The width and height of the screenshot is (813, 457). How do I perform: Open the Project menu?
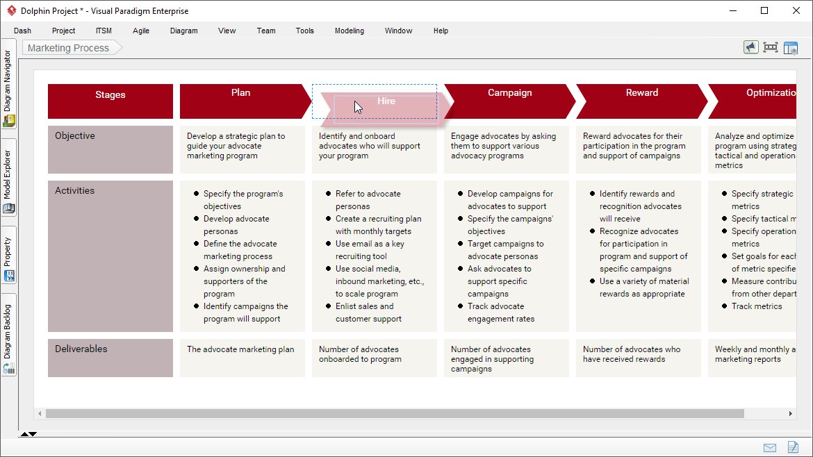point(63,31)
